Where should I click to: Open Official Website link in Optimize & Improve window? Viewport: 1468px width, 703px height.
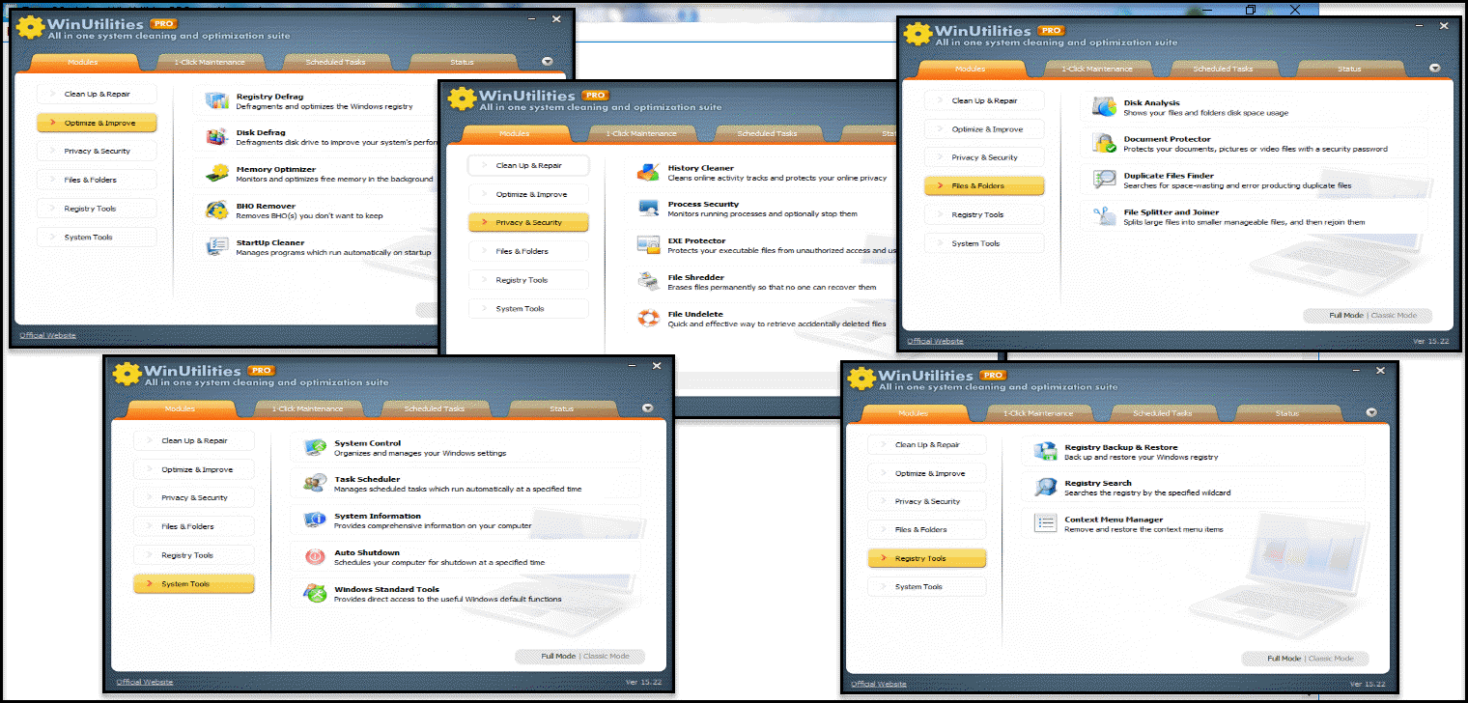[x=47, y=335]
